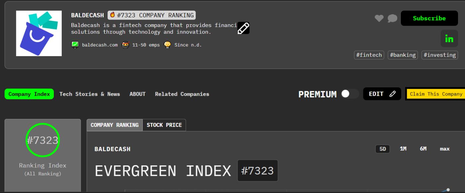This screenshot has width=465, height=193.
Task: Click the 'Ranking Index' label
Action: point(43,165)
